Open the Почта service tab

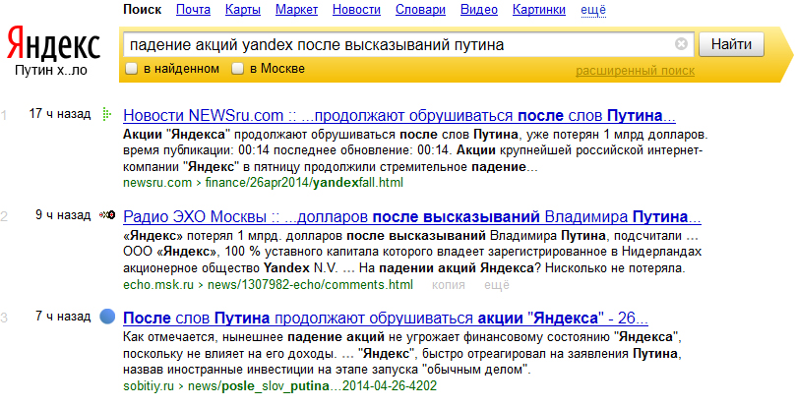point(193,10)
